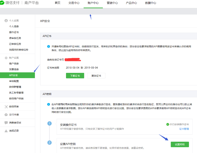
Task: Click the 更改证书 button
Action: click(x=96, y=76)
